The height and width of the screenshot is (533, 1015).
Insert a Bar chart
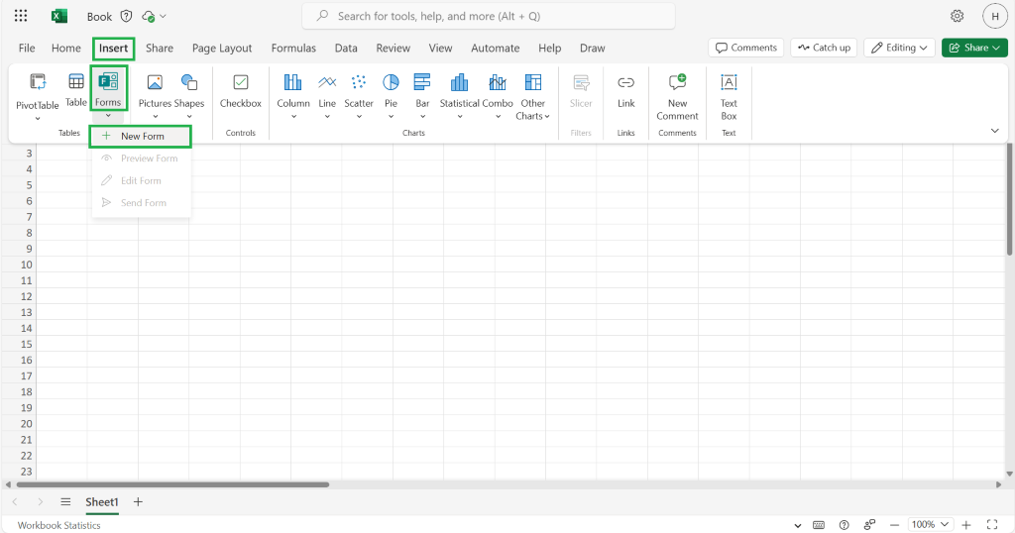pos(422,89)
